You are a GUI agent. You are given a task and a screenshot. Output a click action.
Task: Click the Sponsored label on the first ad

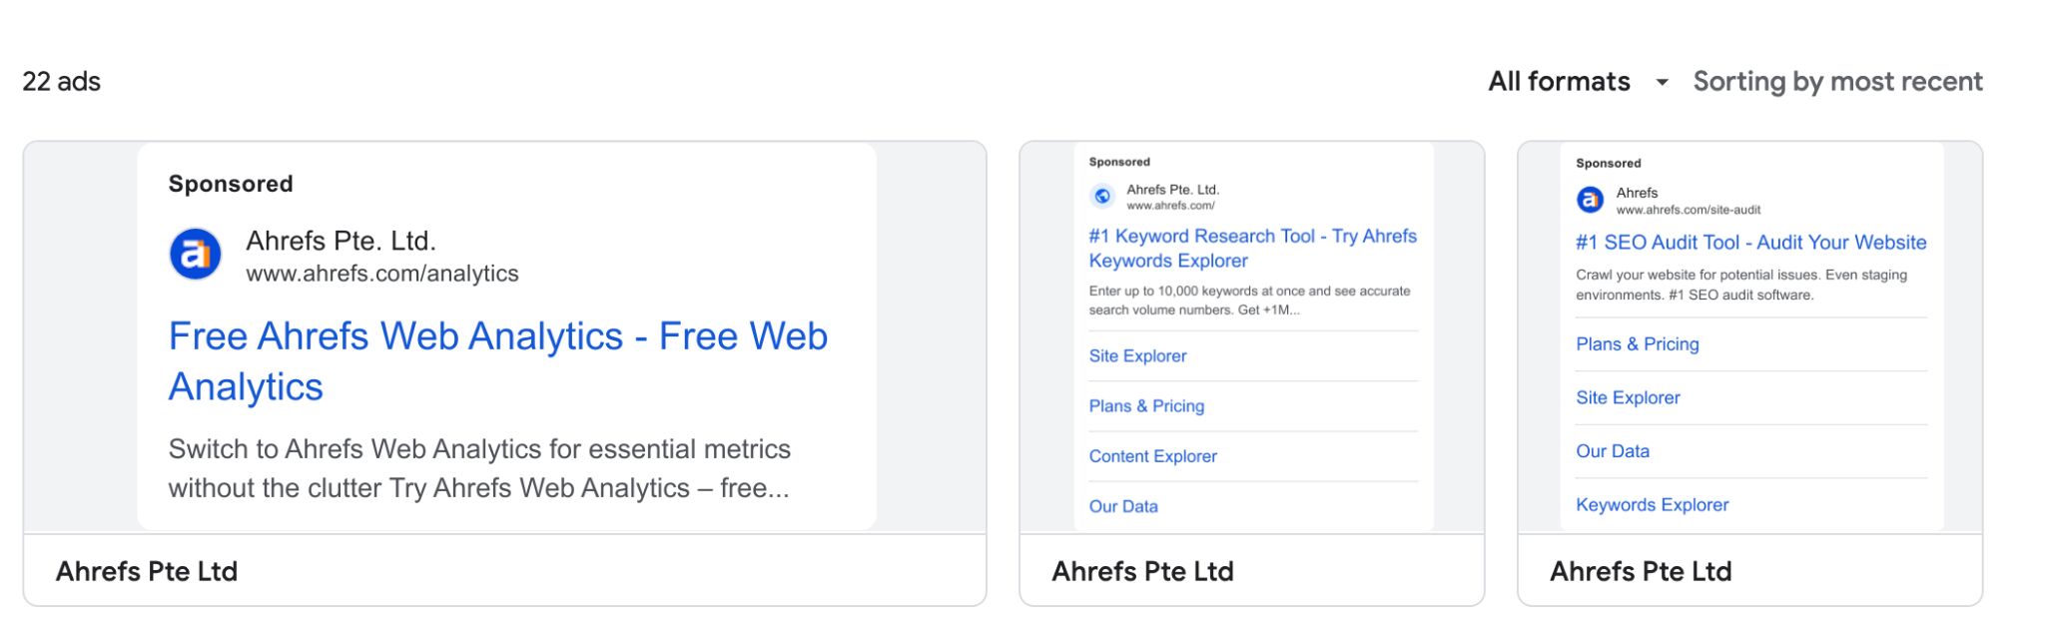pos(232,183)
